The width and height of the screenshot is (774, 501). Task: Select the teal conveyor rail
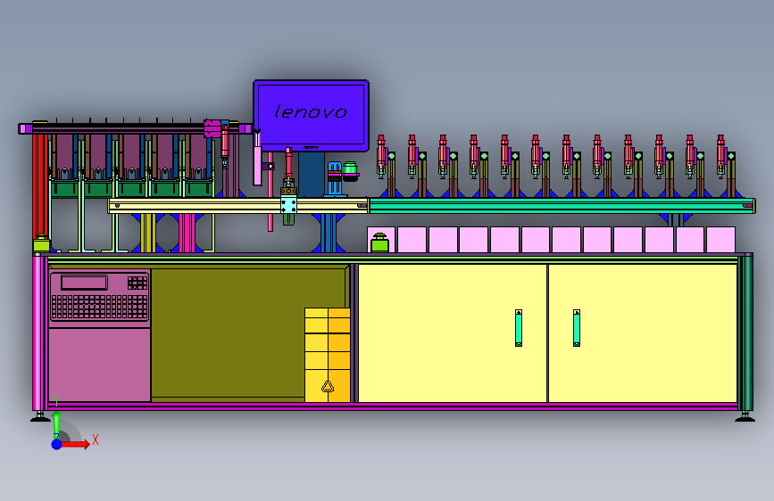click(562, 206)
